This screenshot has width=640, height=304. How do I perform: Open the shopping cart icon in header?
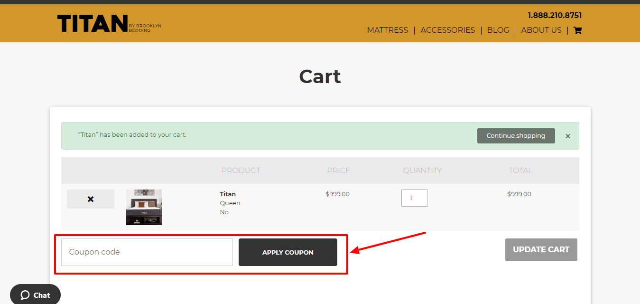[x=577, y=30]
